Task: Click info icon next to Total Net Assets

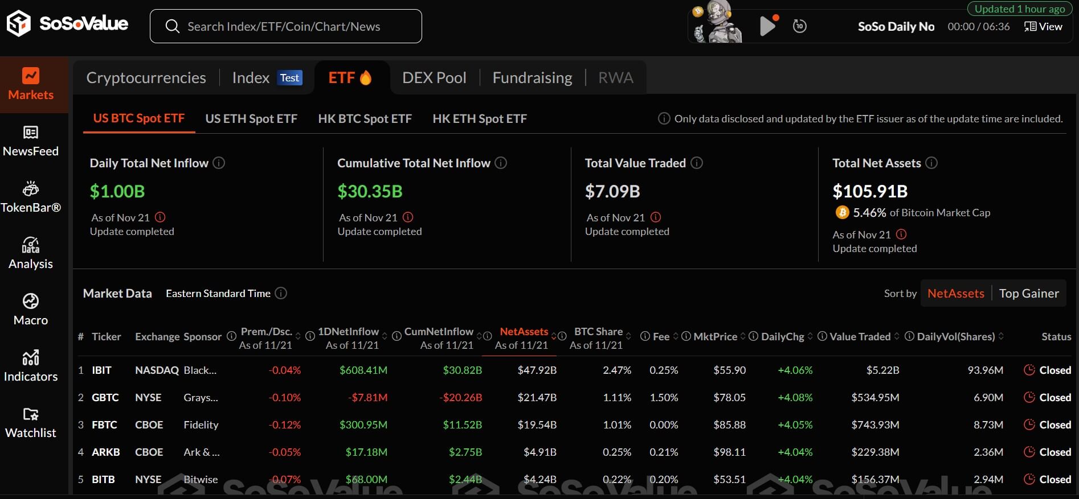Action: [x=931, y=163]
